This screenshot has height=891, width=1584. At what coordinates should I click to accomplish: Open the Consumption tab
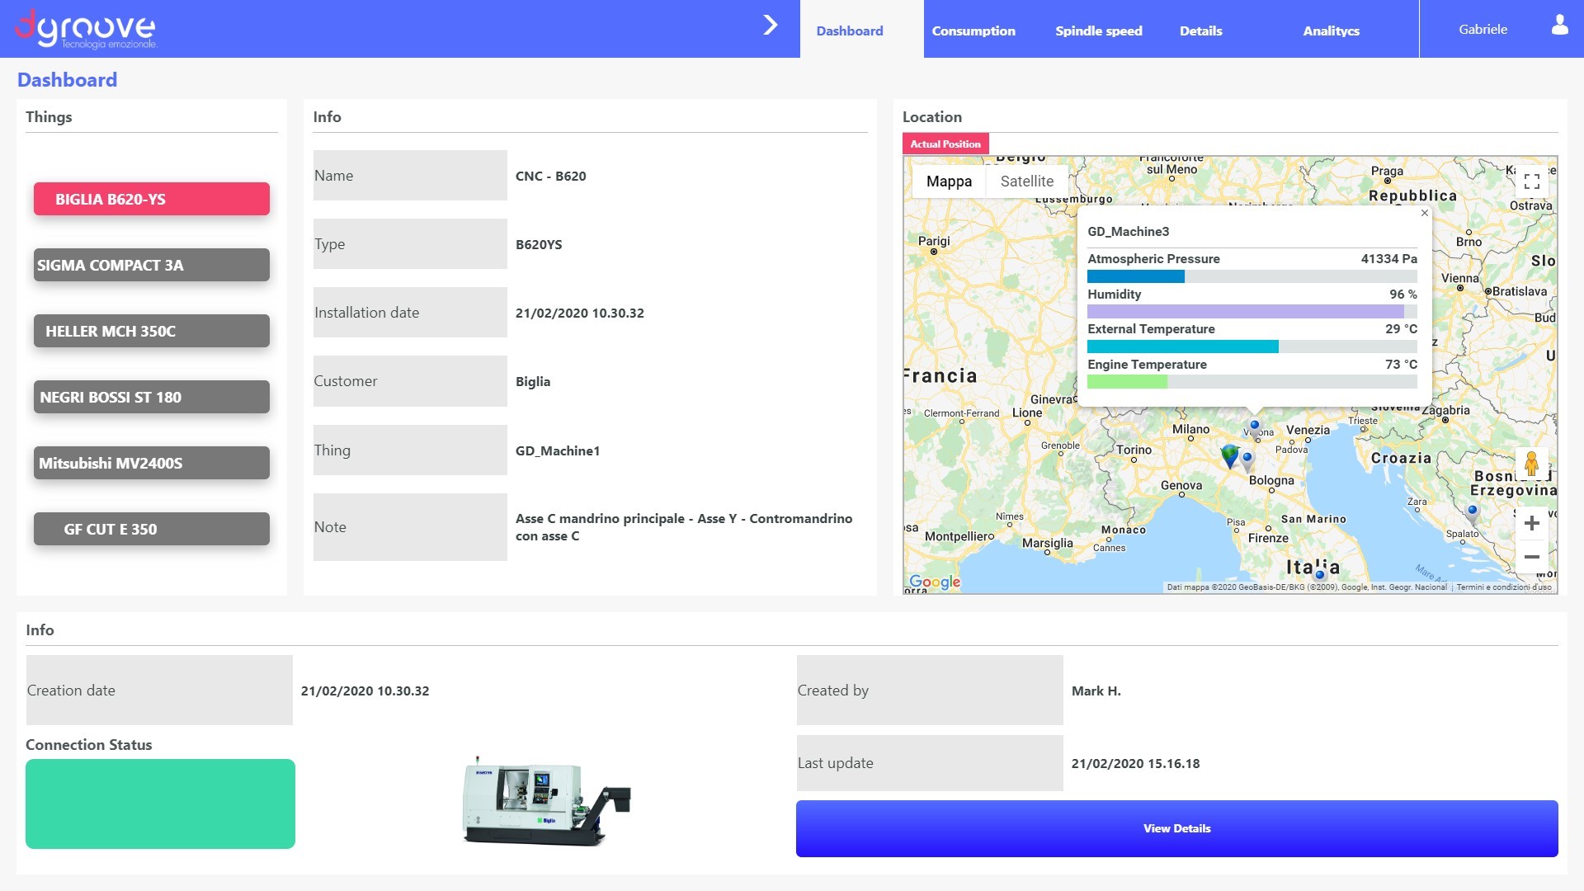973,31
